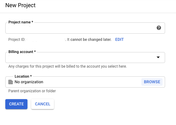Focus the Project name text field
176x125 pixels.
pos(85,28)
